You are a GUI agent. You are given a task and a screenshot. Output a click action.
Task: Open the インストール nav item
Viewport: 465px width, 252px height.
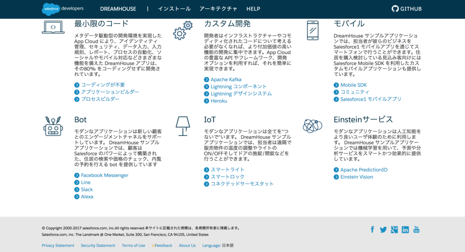pos(174,9)
